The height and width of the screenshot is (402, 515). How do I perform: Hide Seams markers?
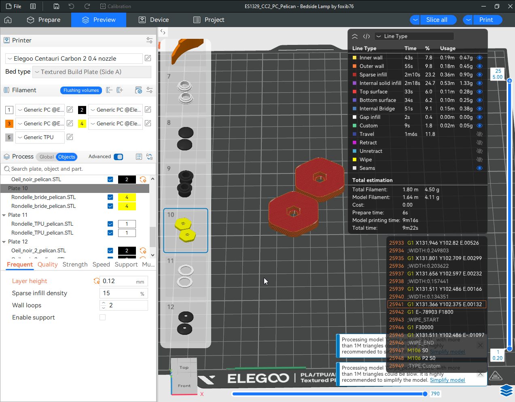pyautogui.click(x=479, y=168)
